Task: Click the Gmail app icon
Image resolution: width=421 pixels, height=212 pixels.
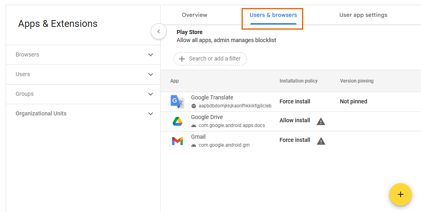Action: [177, 141]
